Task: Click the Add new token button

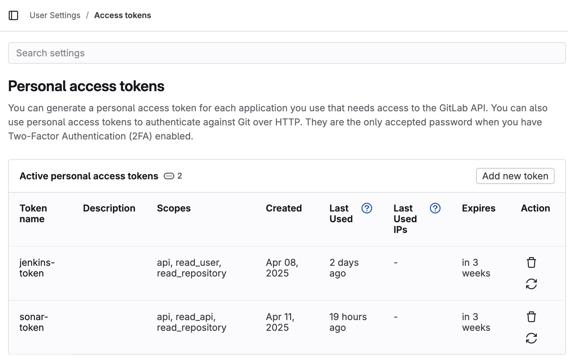Action: click(x=515, y=176)
